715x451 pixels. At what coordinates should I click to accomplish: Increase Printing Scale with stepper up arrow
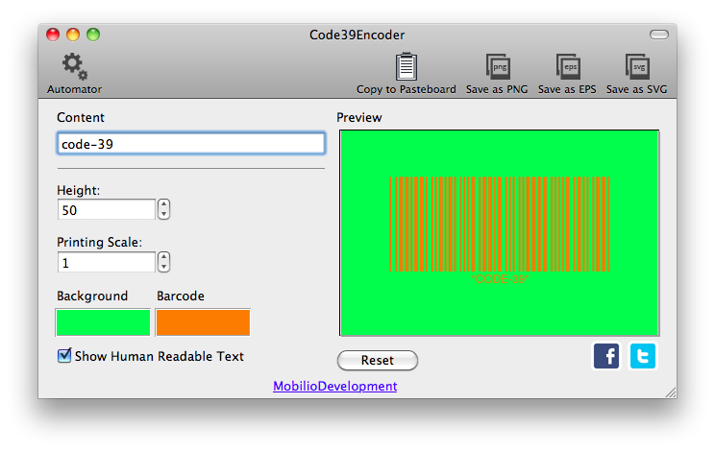click(x=163, y=257)
